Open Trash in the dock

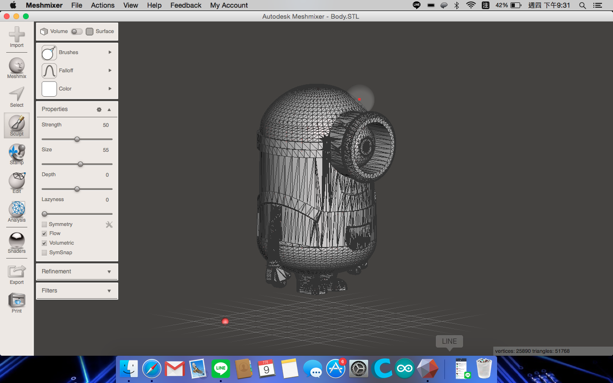(484, 369)
